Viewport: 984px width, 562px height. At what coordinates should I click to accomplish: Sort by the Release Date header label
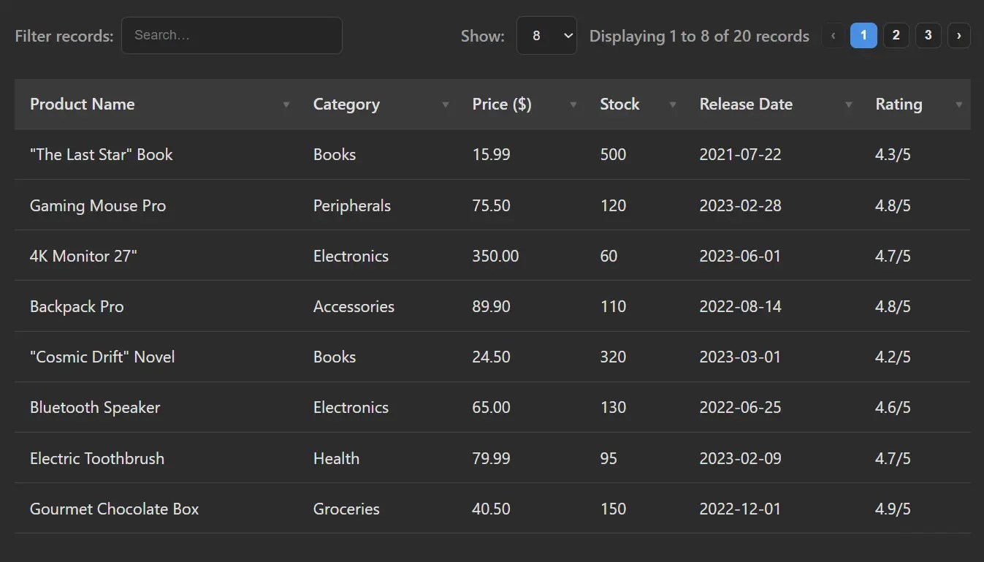coord(746,105)
